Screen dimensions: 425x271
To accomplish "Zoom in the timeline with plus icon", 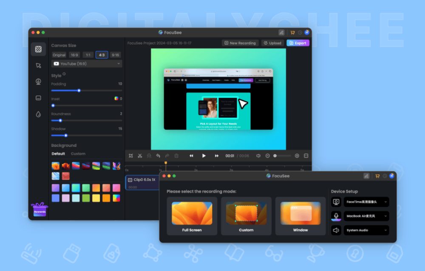I will coord(297,156).
